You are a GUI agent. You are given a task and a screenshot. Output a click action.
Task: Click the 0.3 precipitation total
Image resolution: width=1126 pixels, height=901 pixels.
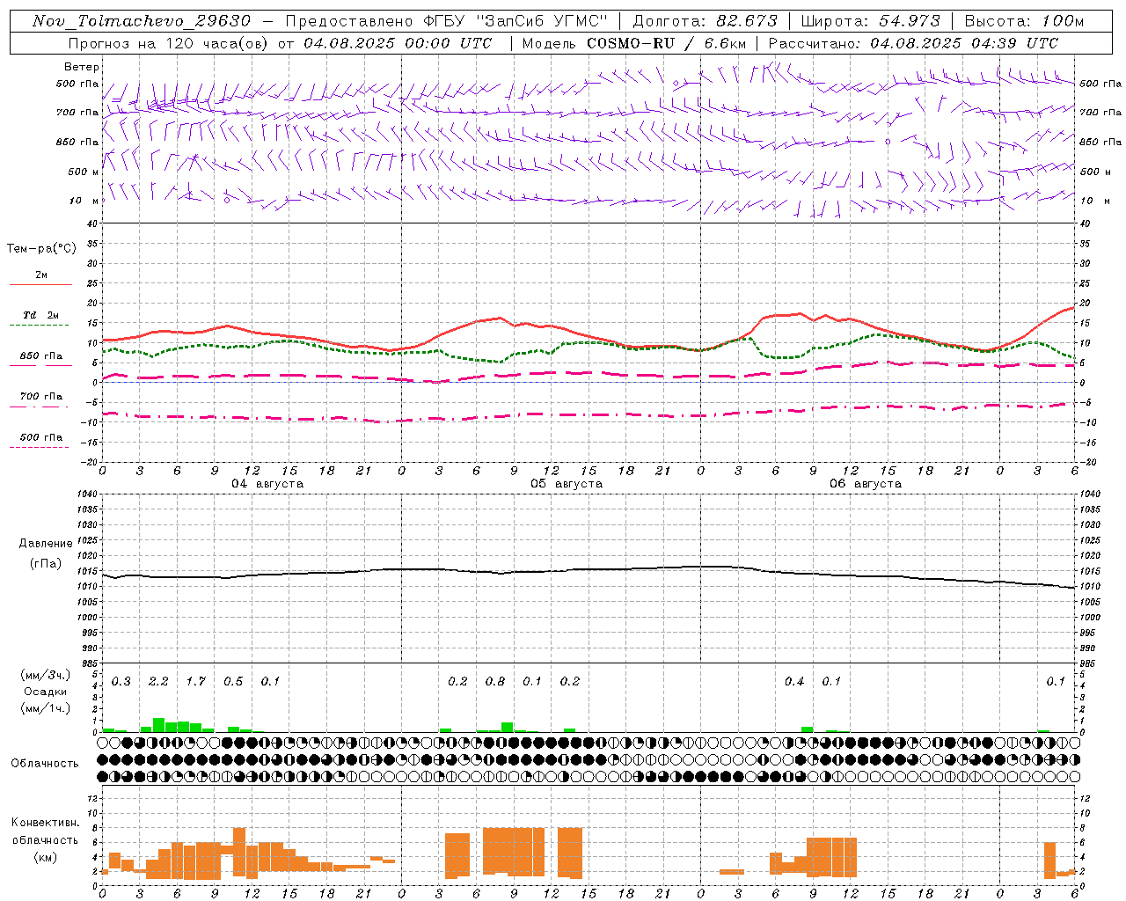(x=121, y=681)
